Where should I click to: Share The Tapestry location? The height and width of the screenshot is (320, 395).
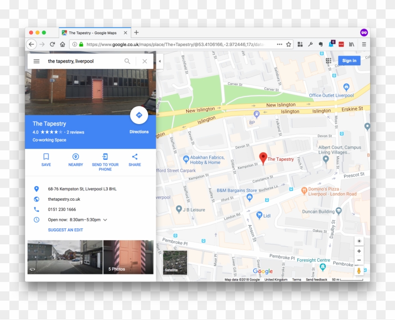pyautogui.click(x=134, y=159)
